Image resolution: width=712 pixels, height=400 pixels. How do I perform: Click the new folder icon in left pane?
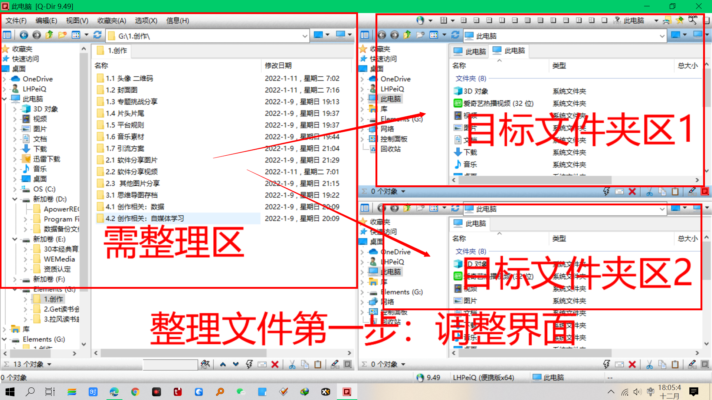click(x=62, y=35)
